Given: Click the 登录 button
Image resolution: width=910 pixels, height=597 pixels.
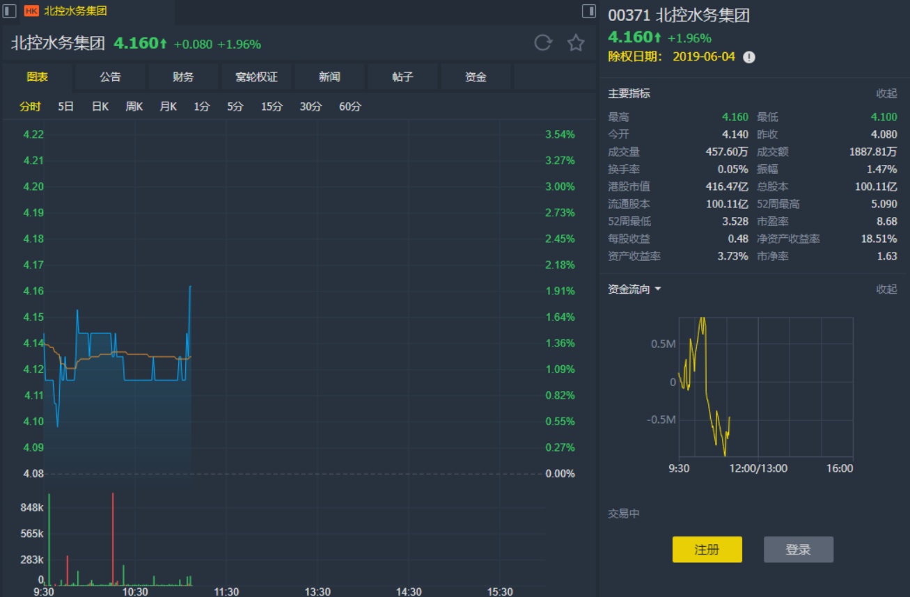Looking at the screenshot, I should 798,550.
